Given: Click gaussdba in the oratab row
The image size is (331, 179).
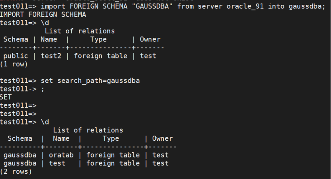Looking at the screenshot, I should [20, 155].
